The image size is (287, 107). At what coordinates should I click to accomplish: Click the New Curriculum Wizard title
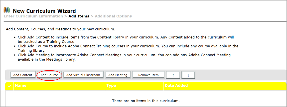pyautogui.click(x=44, y=11)
